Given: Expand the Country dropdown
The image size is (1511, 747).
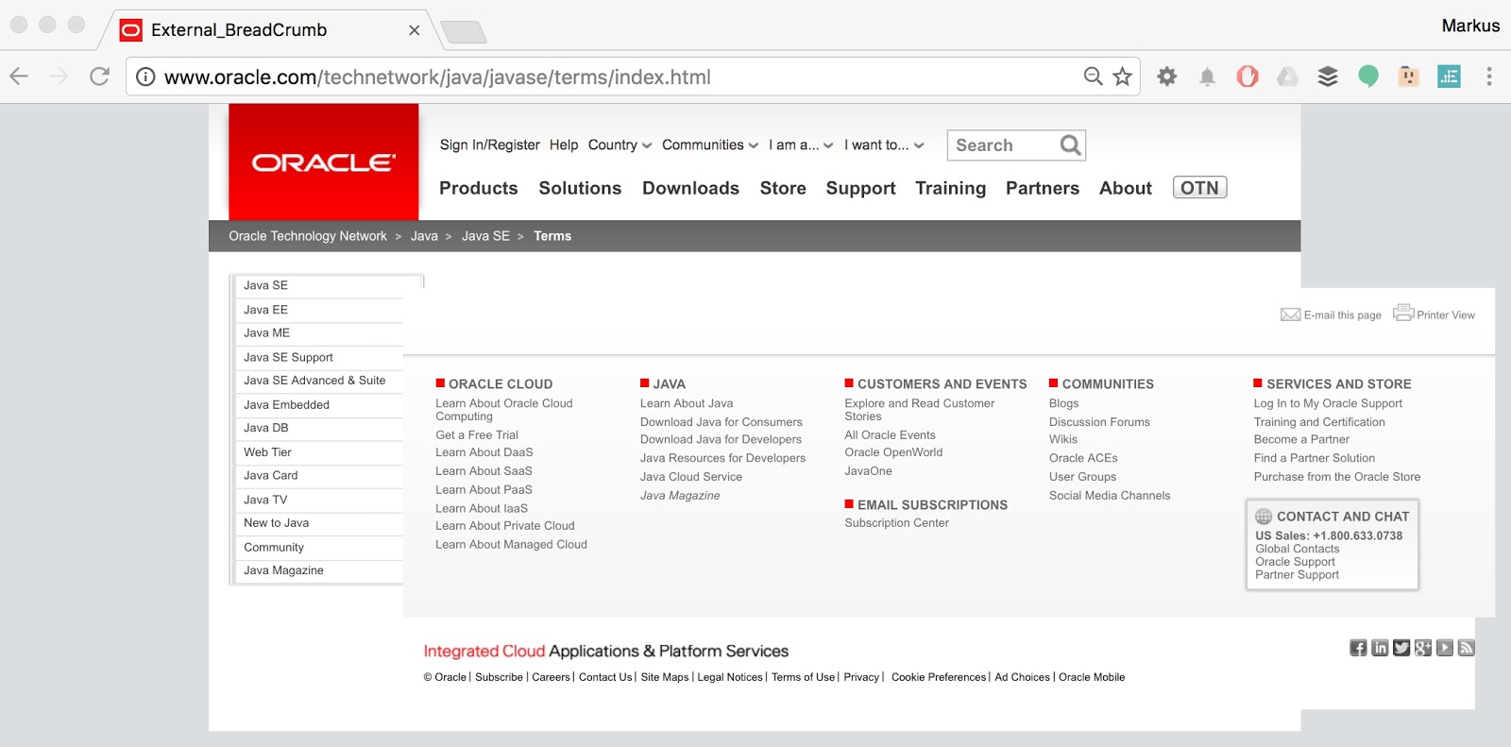Looking at the screenshot, I should 620,144.
